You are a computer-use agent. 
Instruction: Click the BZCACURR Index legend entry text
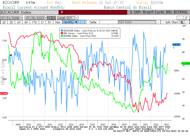[x=87, y=31]
